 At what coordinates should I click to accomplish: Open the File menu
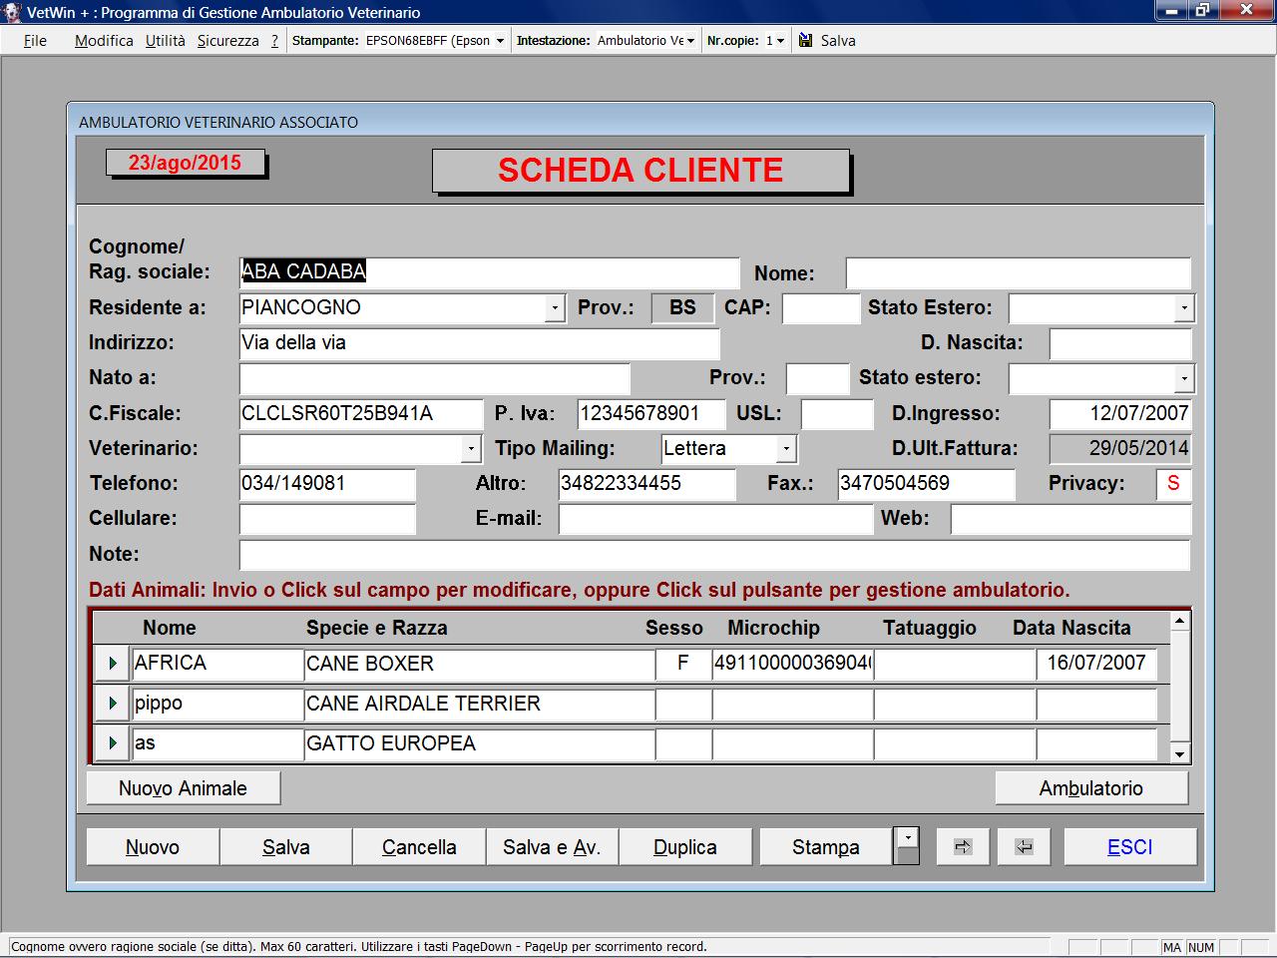pos(35,41)
